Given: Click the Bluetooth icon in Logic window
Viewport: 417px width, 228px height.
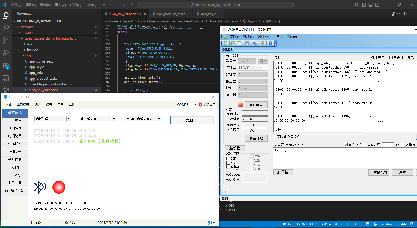Looking at the screenshot, I should click(x=40, y=187).
